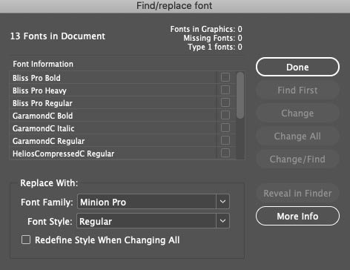The image size is (350, 270).
Task: Click the Find First button
Action: (x=297, y=90)
